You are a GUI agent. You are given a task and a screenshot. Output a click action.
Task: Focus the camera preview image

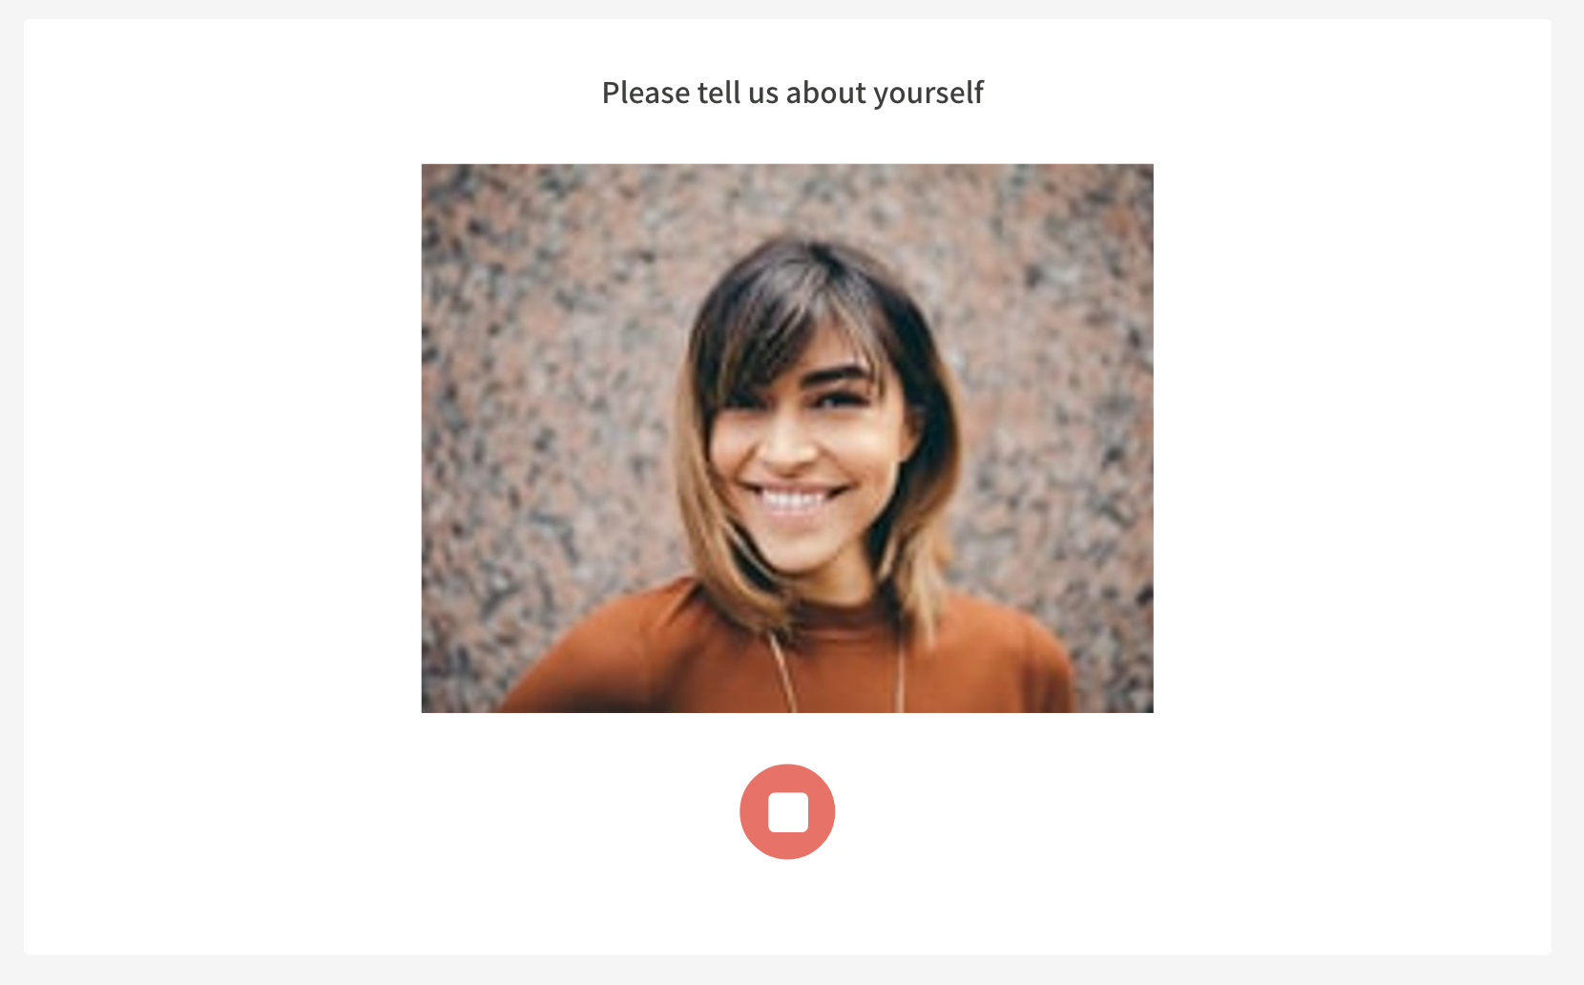point(787,438)
